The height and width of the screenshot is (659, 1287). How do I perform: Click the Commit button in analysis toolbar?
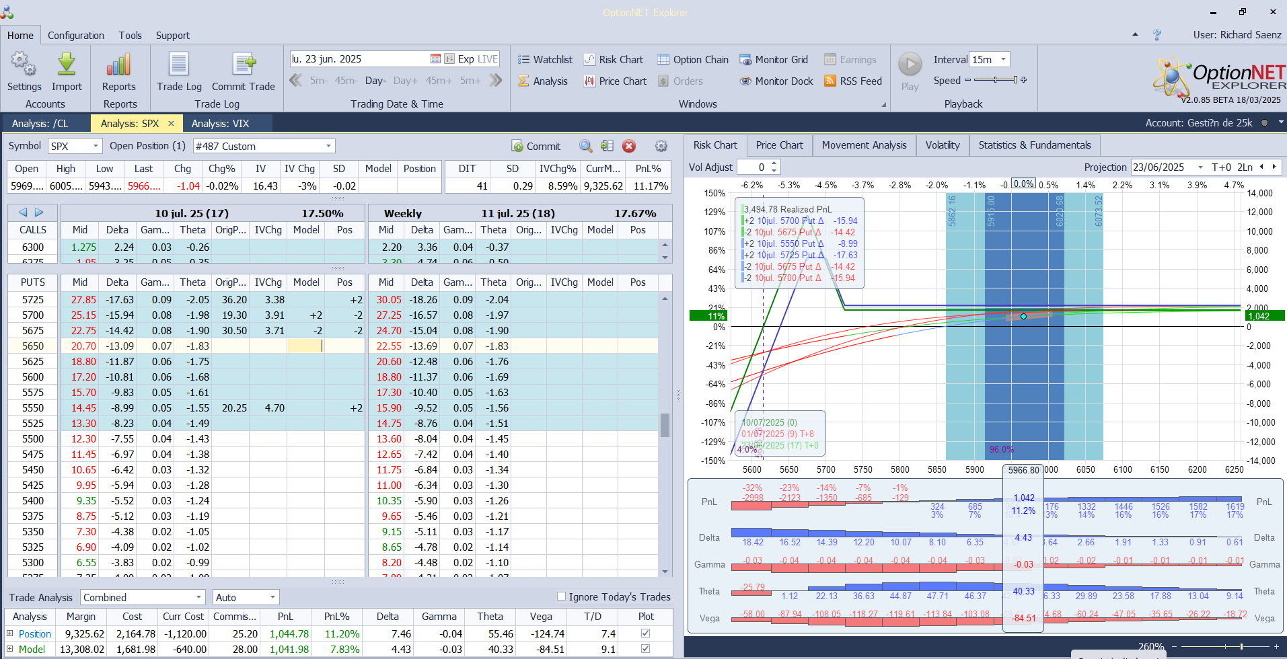coord(536,146)
